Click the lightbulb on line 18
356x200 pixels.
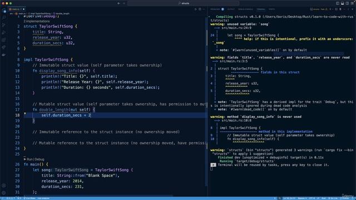coord(25,113)
